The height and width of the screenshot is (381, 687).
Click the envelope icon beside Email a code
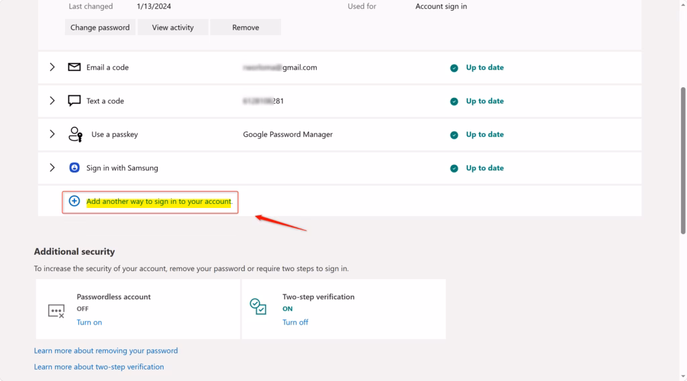[74, 67]
